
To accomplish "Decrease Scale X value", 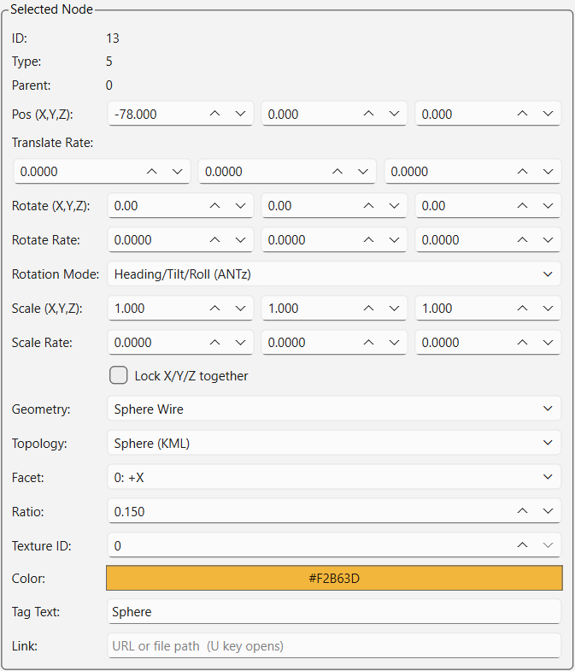I will click(240, 309).
